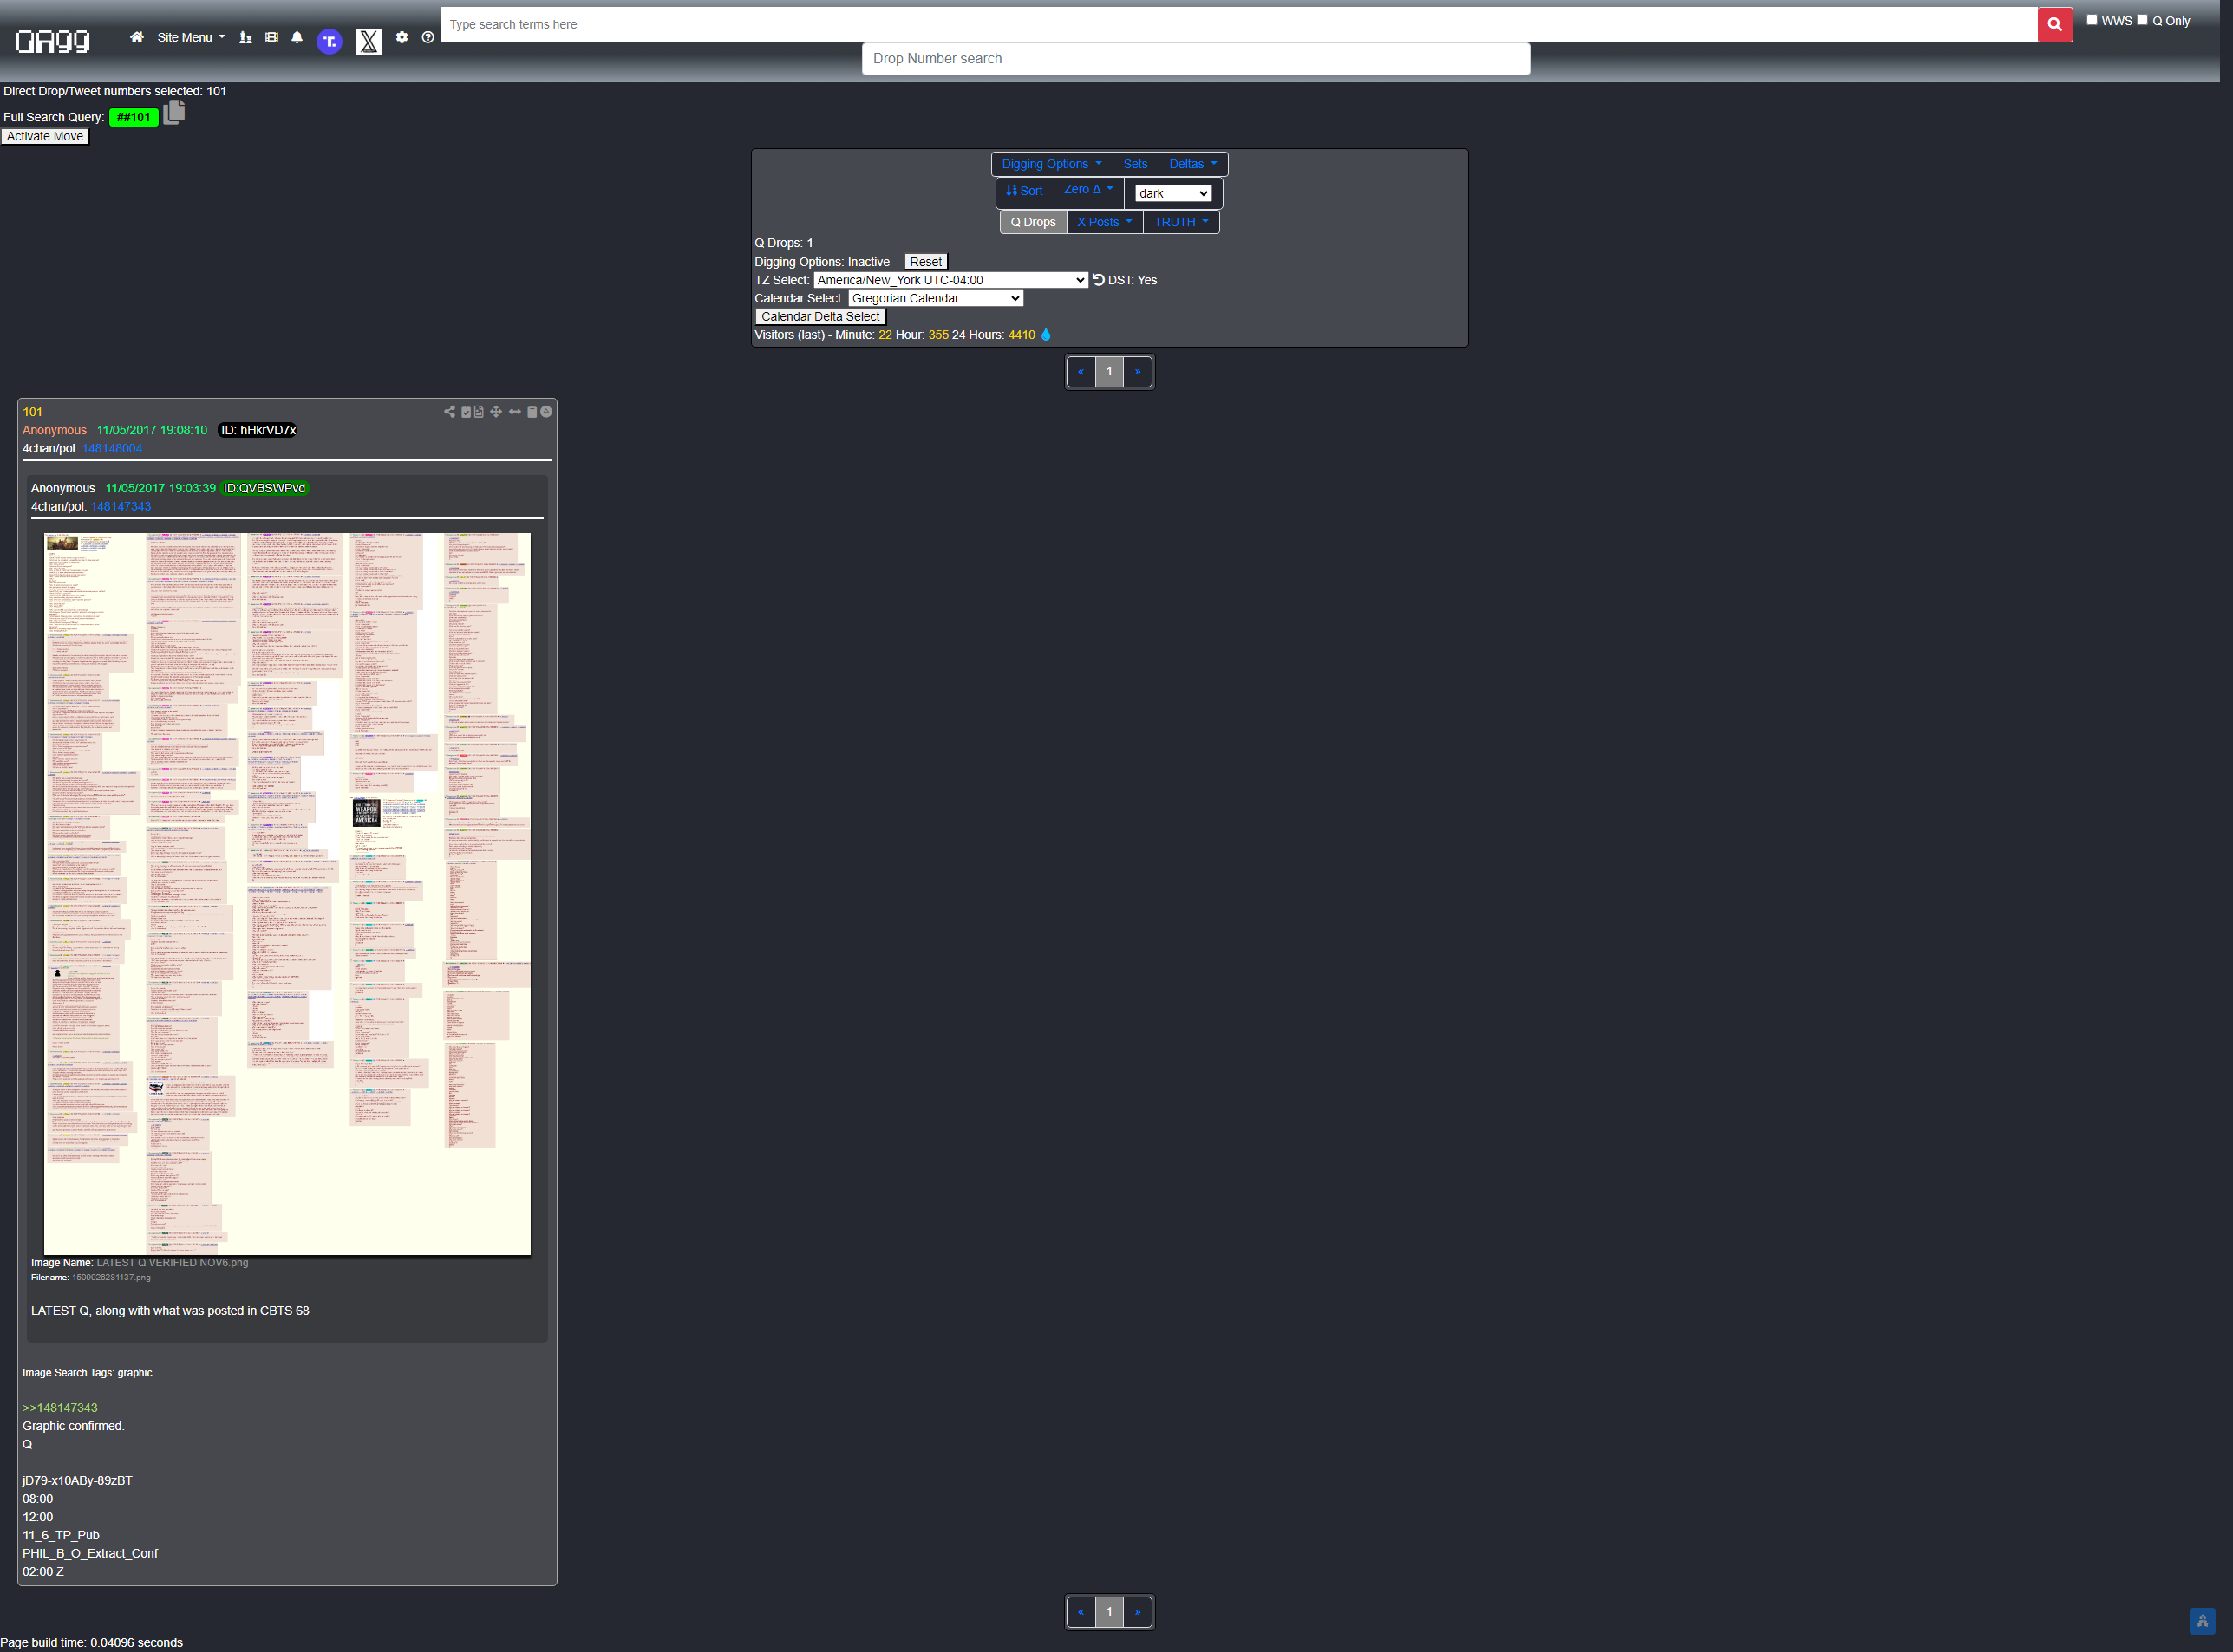The width and height of the screenshot is (2233, 1652).
Task: Click plain clipboard icon on drop 101
Action: [532, 411]
